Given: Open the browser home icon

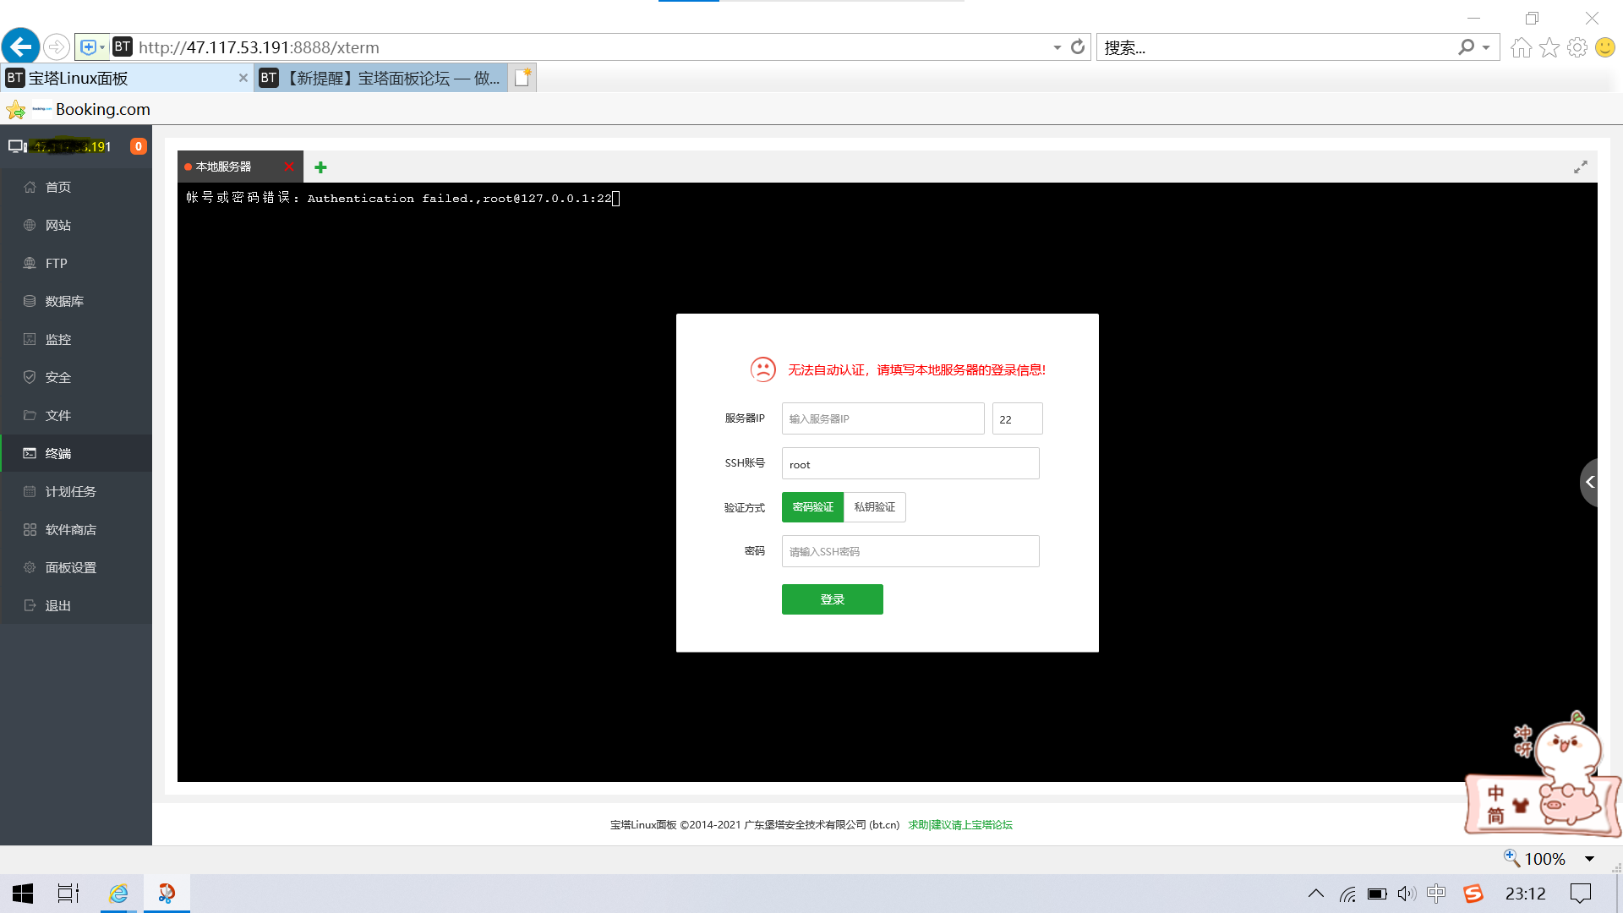Looking at the screenshot, I should pos(1522,47).
